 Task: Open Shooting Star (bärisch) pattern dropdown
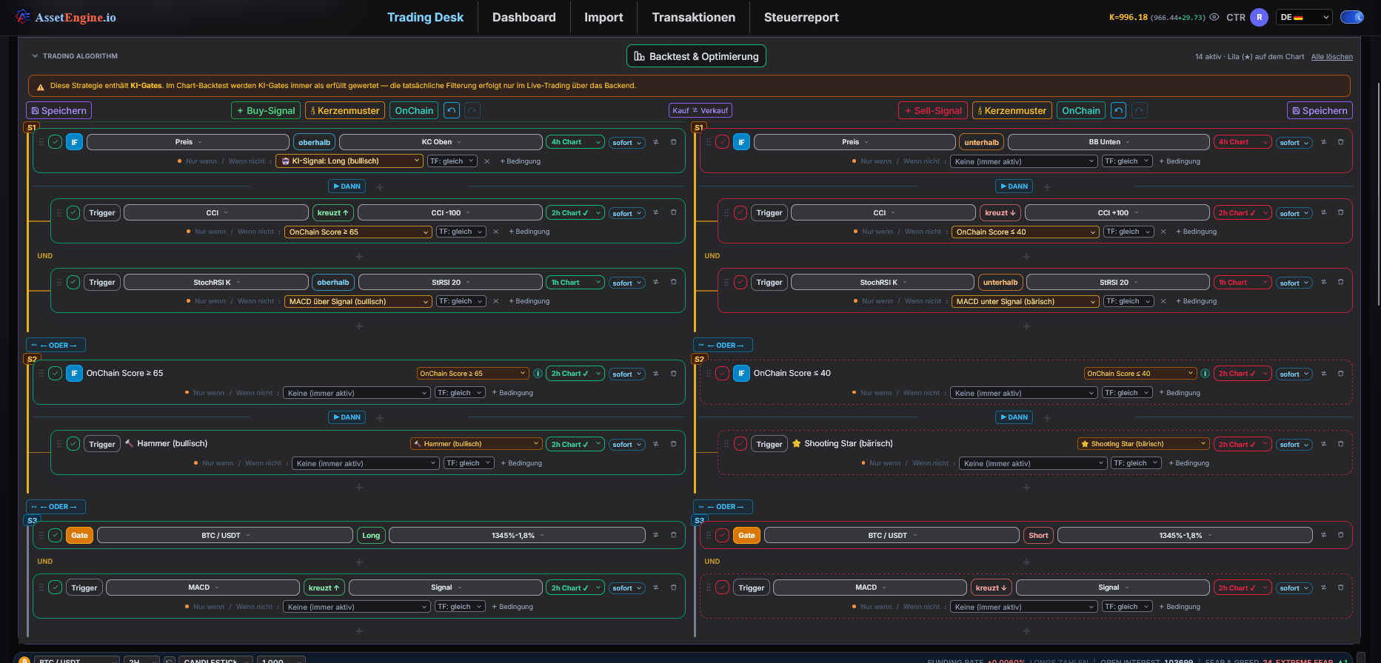[x=1143, y=444]
